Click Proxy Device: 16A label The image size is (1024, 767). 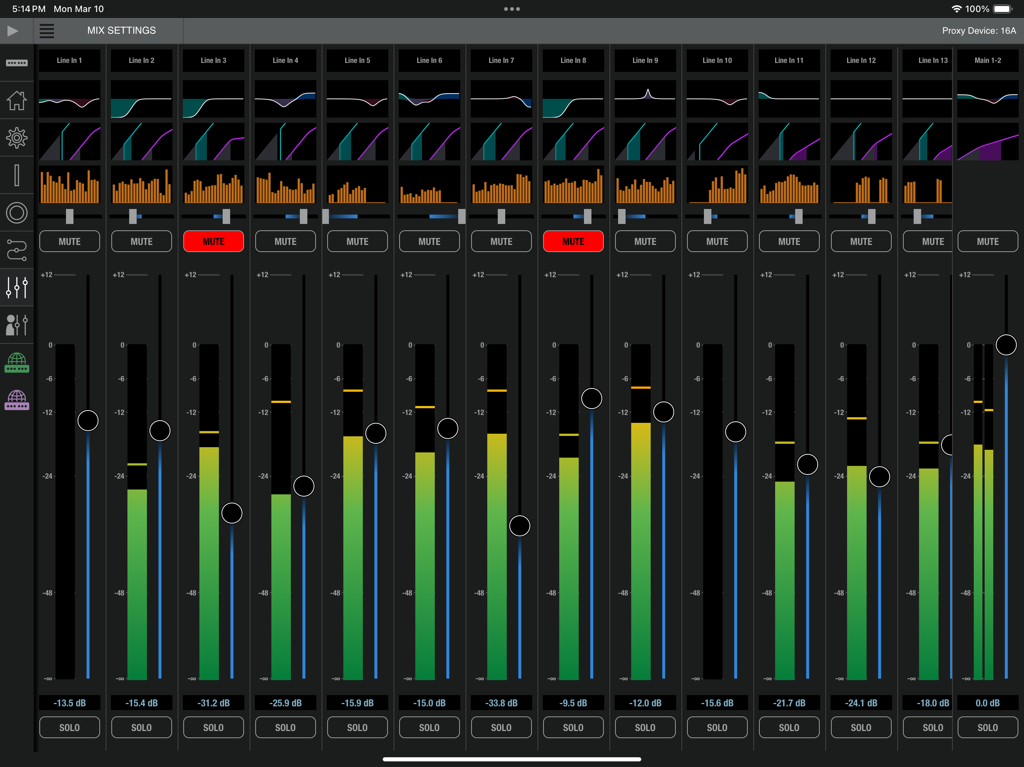coord(979,31)
